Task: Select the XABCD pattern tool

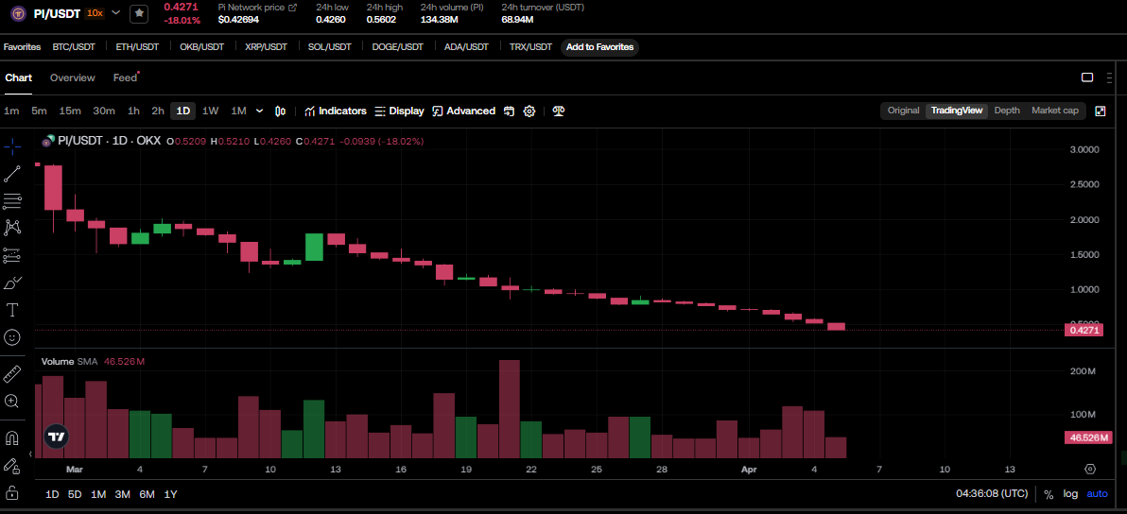Action: click(x=12, y=228)
